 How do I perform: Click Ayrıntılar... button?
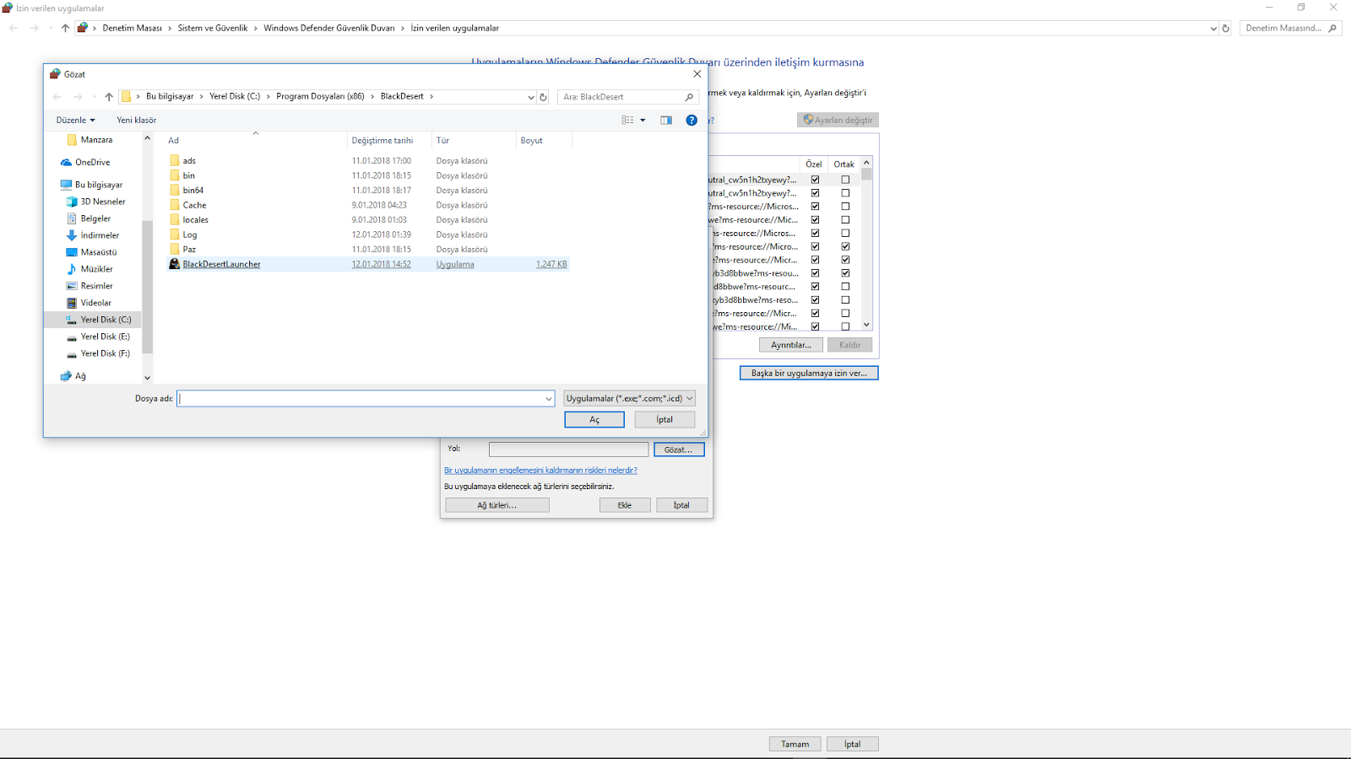point(791,345)
